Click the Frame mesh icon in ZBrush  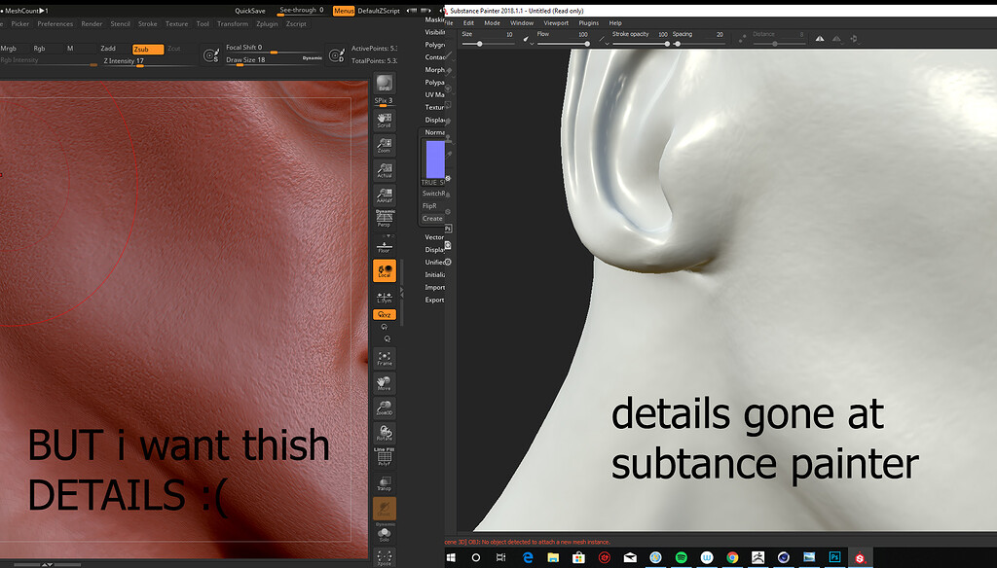384,358
